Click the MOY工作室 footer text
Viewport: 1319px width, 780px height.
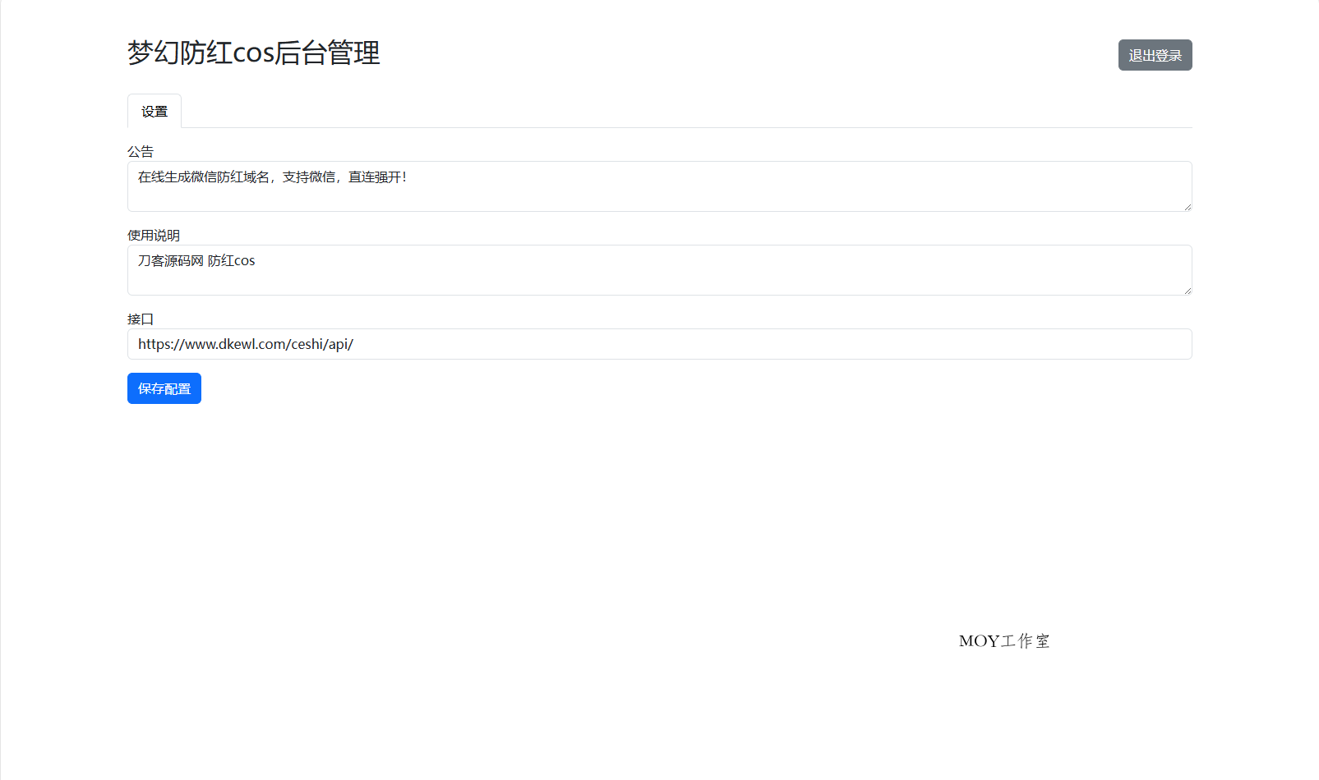1003,641
